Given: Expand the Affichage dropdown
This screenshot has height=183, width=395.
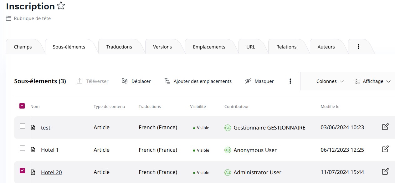Looking at the screenshot, I should 372,81.
